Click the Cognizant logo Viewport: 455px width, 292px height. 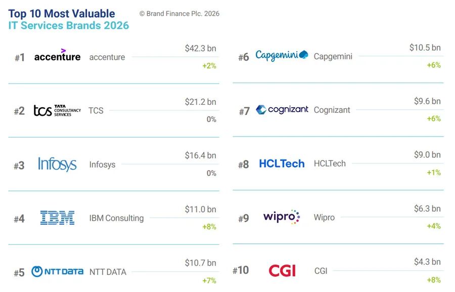(x=282, y=109)
